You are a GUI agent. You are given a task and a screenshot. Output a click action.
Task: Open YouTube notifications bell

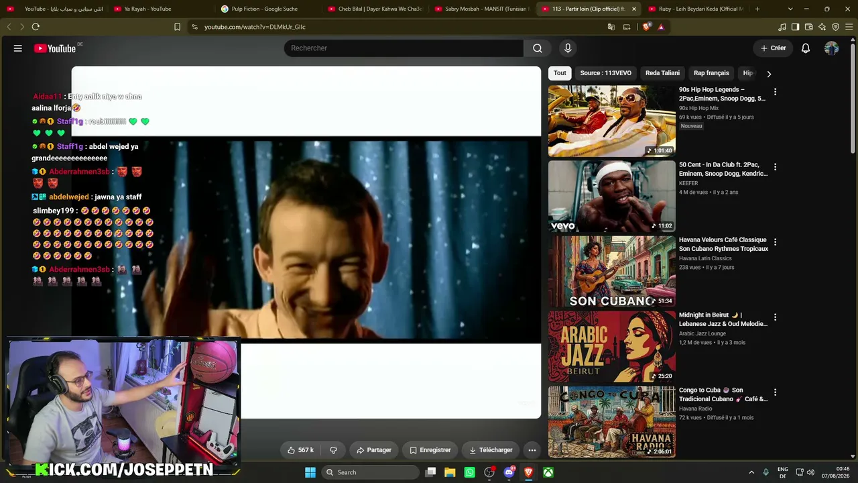click(806, 48)
